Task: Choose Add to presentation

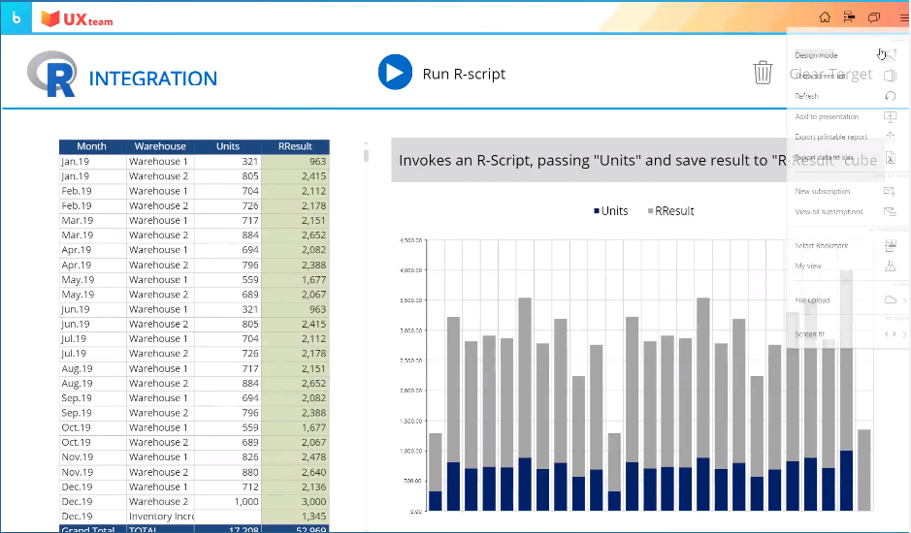Action: coord(827,116)
